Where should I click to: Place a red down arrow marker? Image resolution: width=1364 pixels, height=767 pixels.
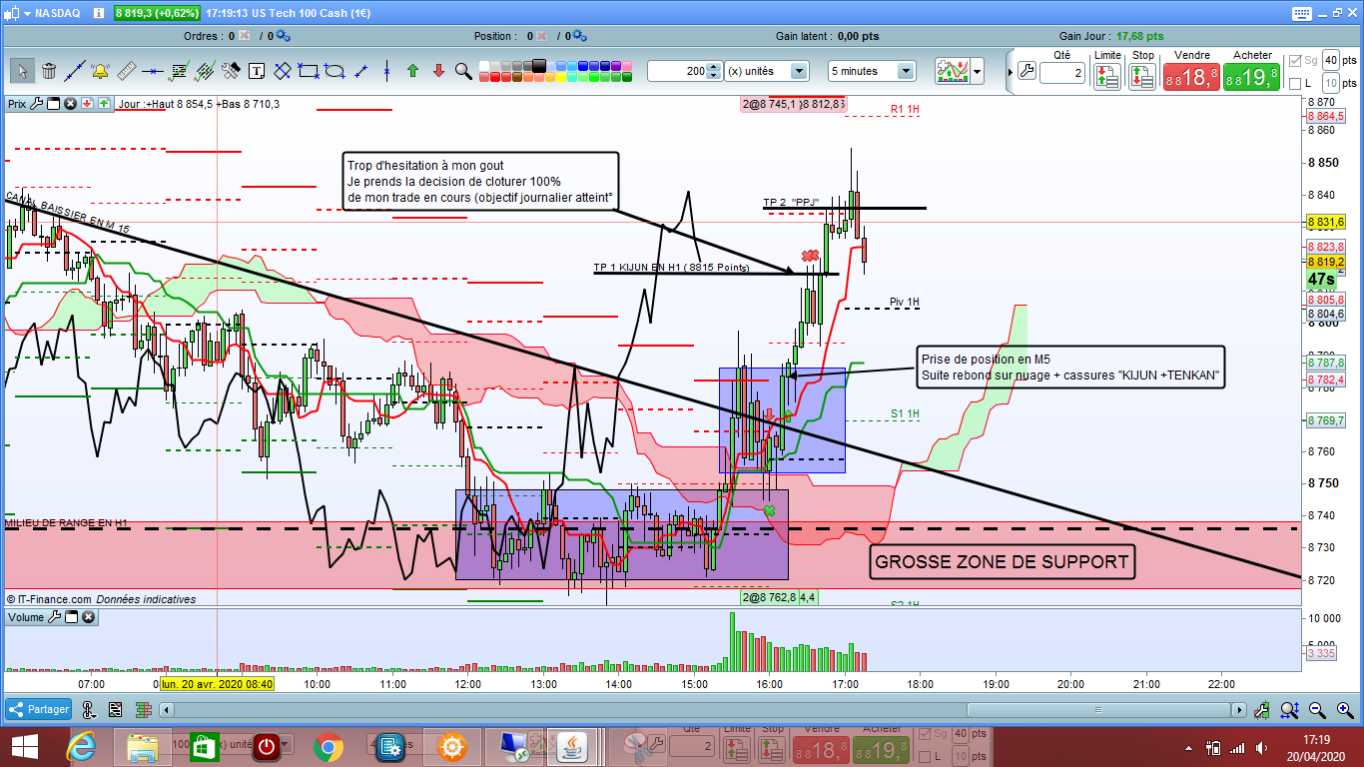coord(438,71)
